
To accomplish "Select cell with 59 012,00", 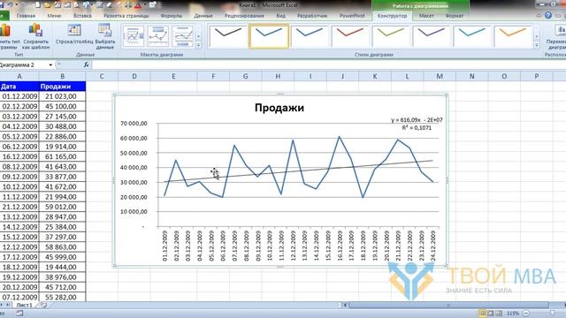I will [x=63, y=207].
